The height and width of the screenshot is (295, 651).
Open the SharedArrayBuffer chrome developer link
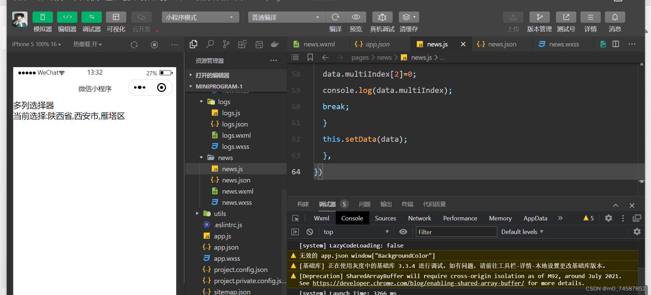pyautogui.click(x=418, y=283)
